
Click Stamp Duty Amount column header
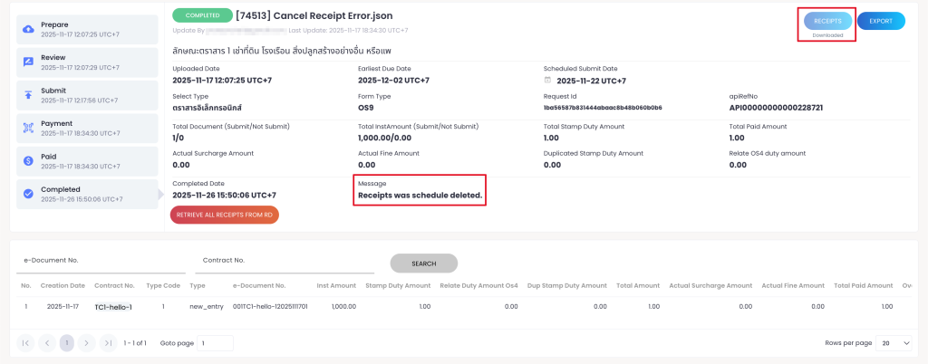coord(398,285)
